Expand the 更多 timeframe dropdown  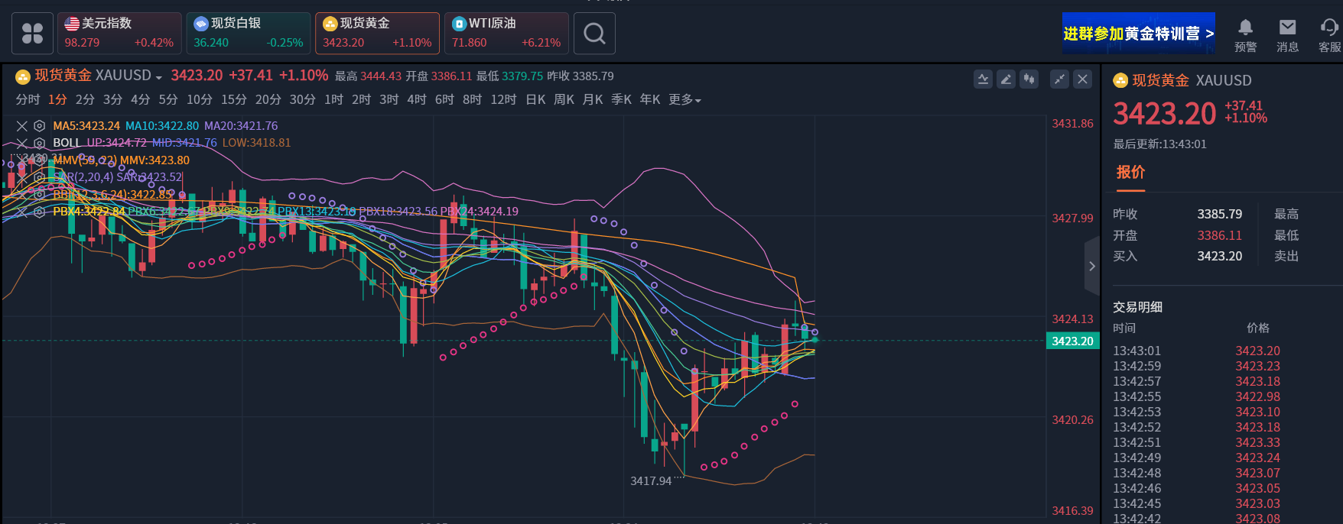coord(685,100)
